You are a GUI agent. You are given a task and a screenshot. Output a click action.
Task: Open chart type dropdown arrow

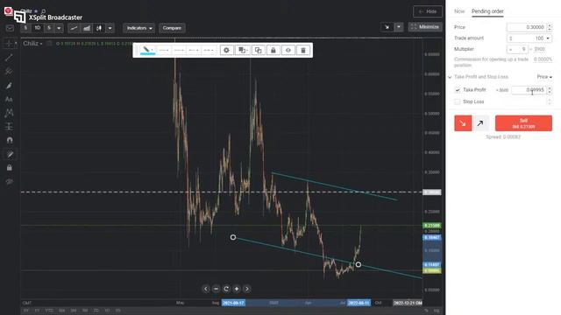(110, 28)
